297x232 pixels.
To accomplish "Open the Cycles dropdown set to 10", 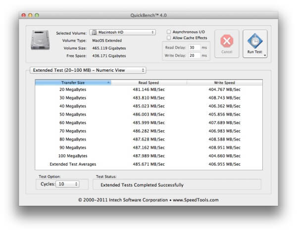I will click(67, 184).
